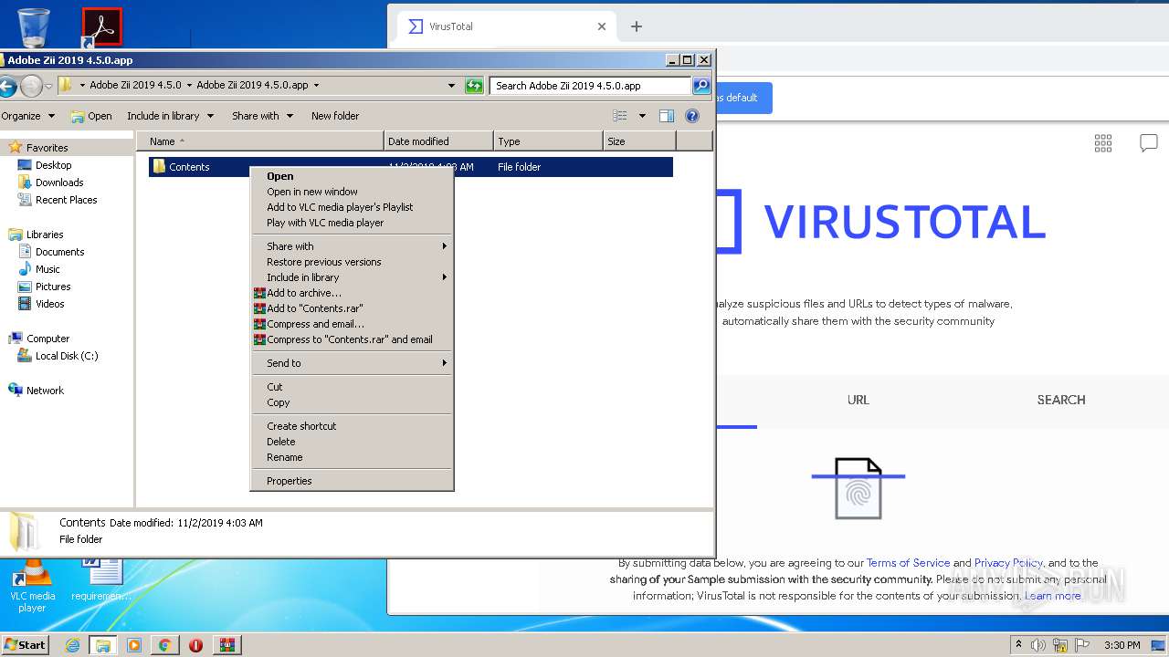This screenshot has height=657, width=1169.
Task: Click the Open toolbar button
Action: point(91,116)
